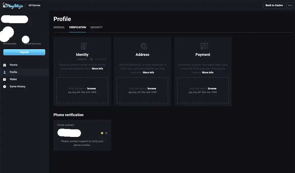Click Back to Casino button
The width and height of the screenshot is (295, 173).
pyautogui.click(x=274, y=5)
